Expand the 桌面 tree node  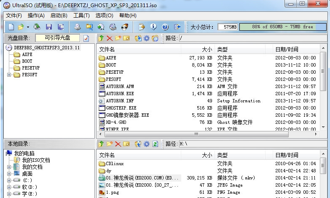pos(9,174)
